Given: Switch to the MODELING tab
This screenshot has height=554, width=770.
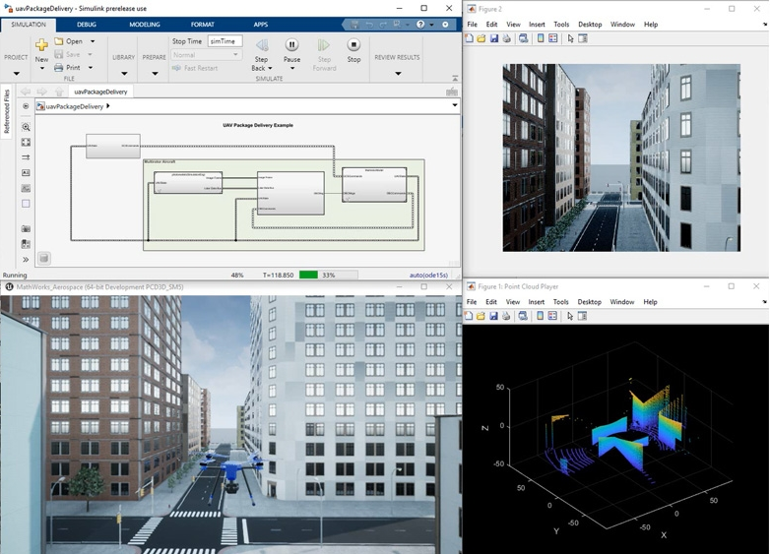Looking at the screenshot, I should tap(145, 24).
